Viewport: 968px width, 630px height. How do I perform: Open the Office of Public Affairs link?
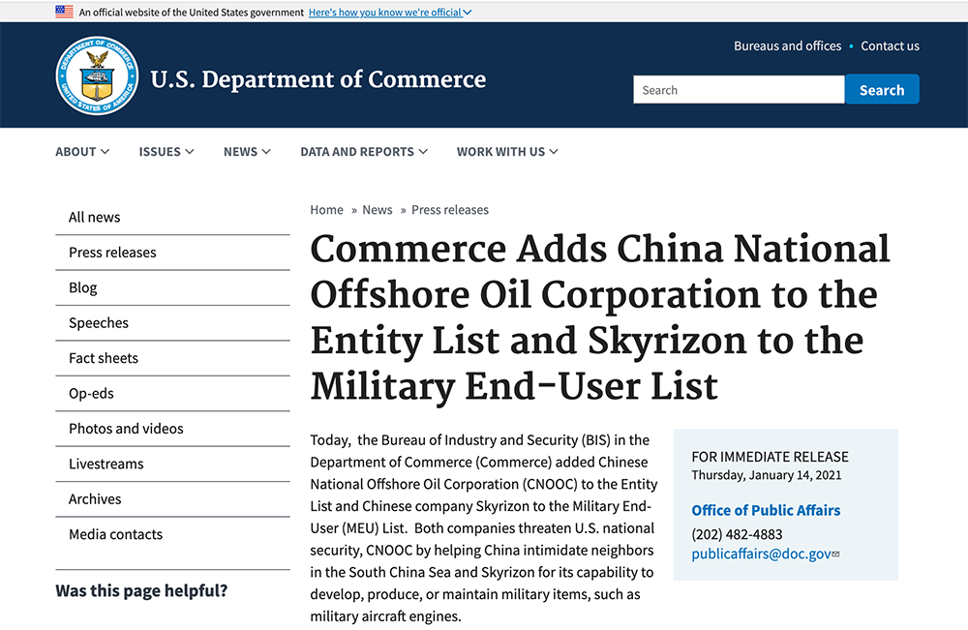point(766,510)
